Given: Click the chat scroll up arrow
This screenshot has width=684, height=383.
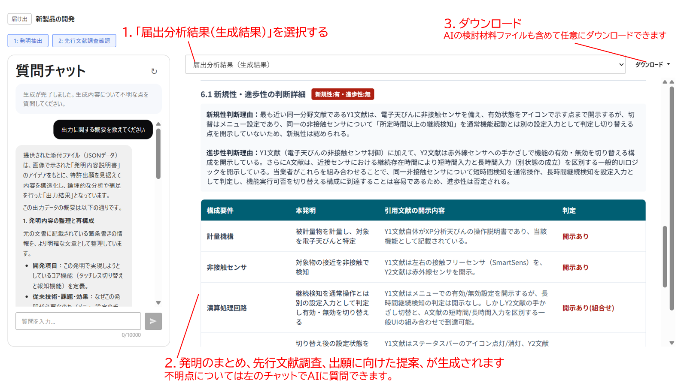Looking at the screenshot, I should click(158, 124).
